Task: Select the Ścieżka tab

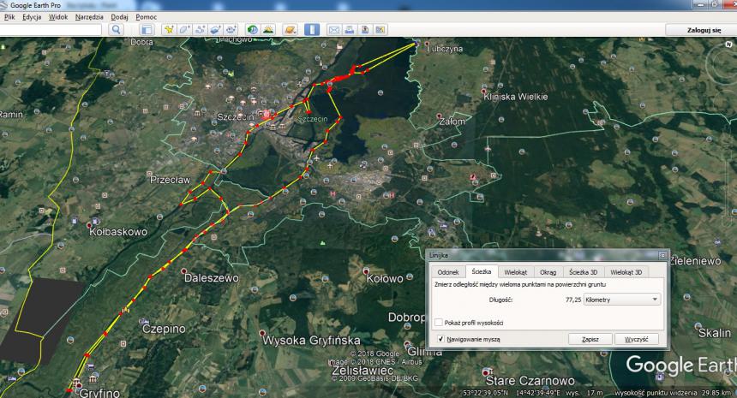Action: pyautogui.click(x=482, y=271)
